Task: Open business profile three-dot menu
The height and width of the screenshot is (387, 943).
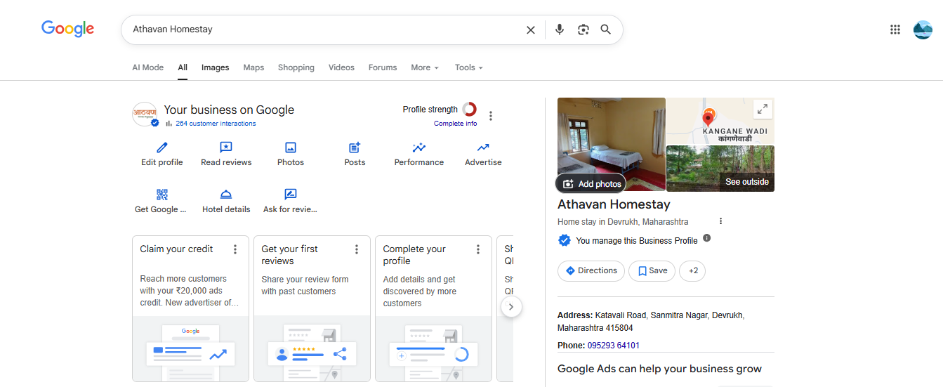Action: 491,116
